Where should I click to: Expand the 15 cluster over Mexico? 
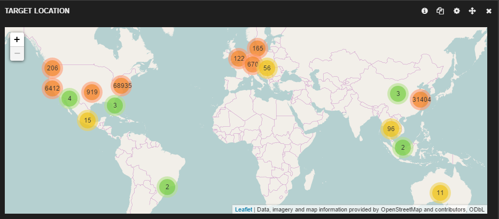coord(88,120)
